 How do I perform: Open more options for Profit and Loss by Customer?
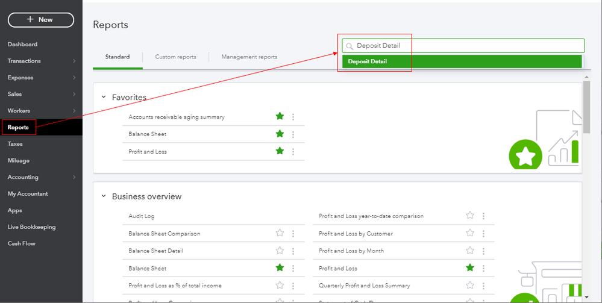[483, 233]
